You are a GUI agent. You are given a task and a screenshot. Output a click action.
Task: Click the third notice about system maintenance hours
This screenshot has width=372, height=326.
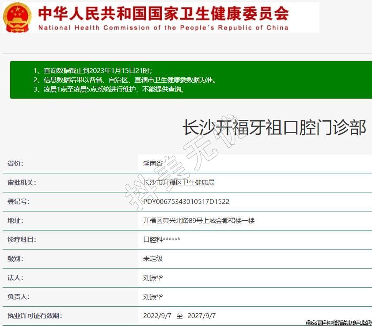click(x=109, y=89)
